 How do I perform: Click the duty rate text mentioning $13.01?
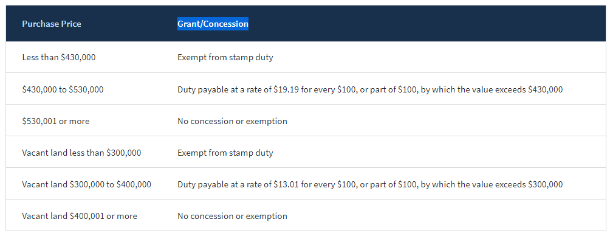[370, 184]
